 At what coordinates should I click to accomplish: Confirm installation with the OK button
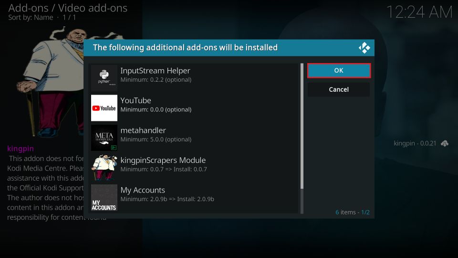(339, 71)
